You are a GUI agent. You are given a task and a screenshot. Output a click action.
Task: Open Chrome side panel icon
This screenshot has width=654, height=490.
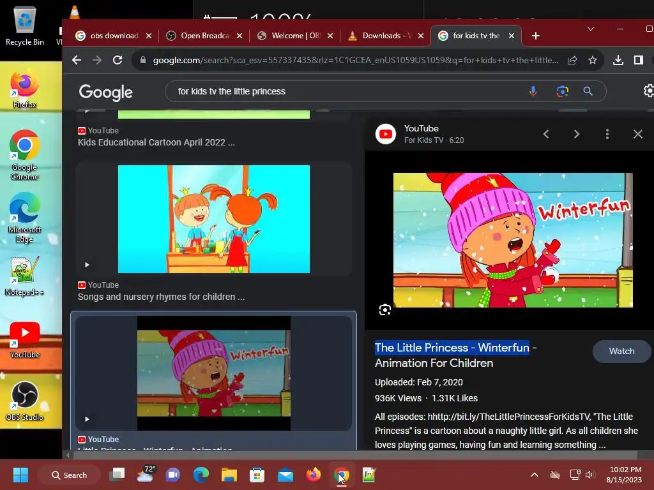point(639,60)
